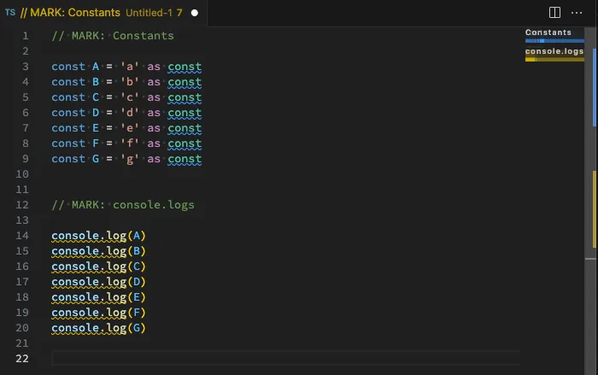
Task: Click console.log(B) statement
Action: [99, 251]
